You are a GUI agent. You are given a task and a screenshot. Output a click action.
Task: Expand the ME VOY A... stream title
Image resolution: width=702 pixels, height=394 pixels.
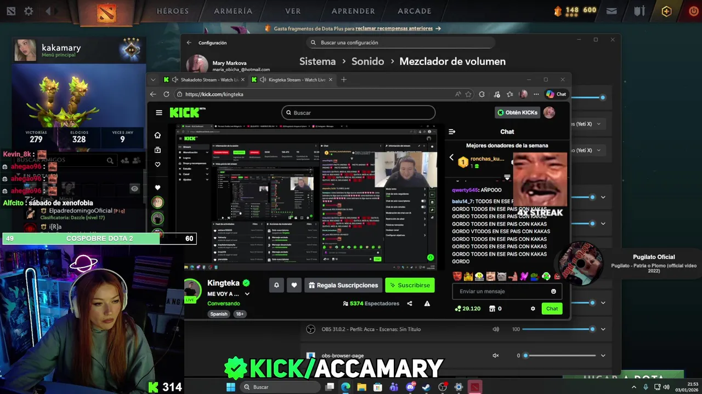pos(247,294)
